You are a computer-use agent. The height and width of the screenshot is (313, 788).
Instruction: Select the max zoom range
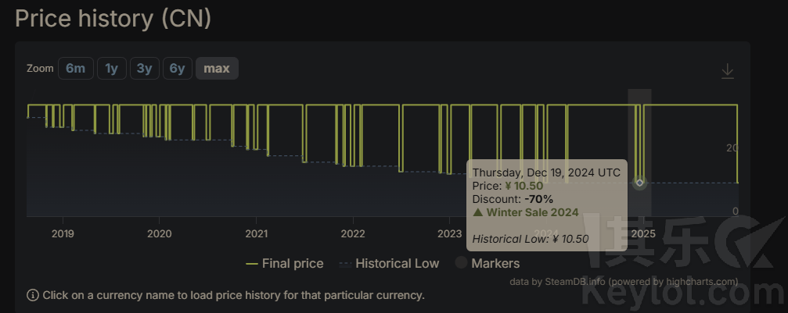pos(217,69)
